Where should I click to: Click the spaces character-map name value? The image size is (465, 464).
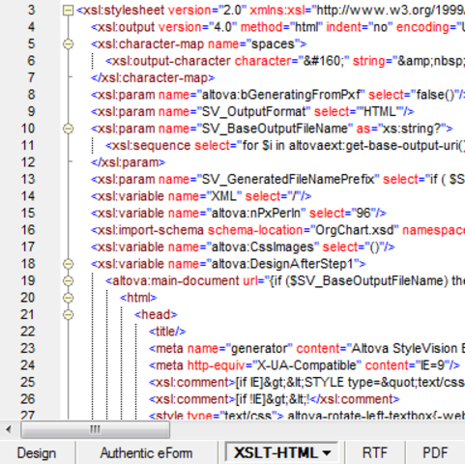pos(273,44)
